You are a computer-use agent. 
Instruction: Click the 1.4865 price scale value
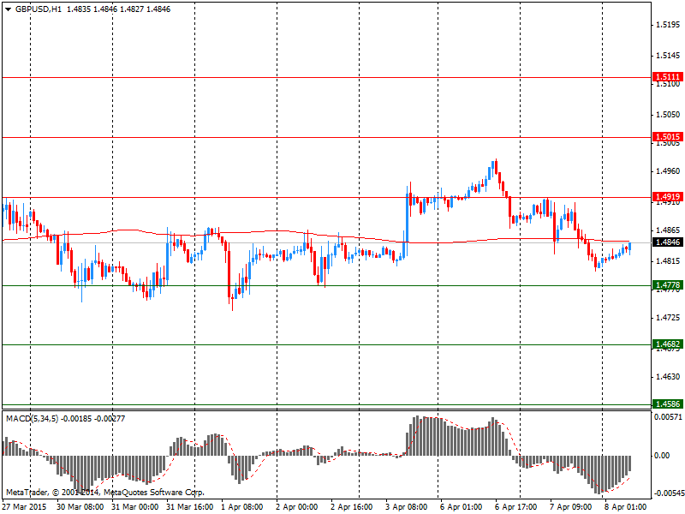[668, 230]
